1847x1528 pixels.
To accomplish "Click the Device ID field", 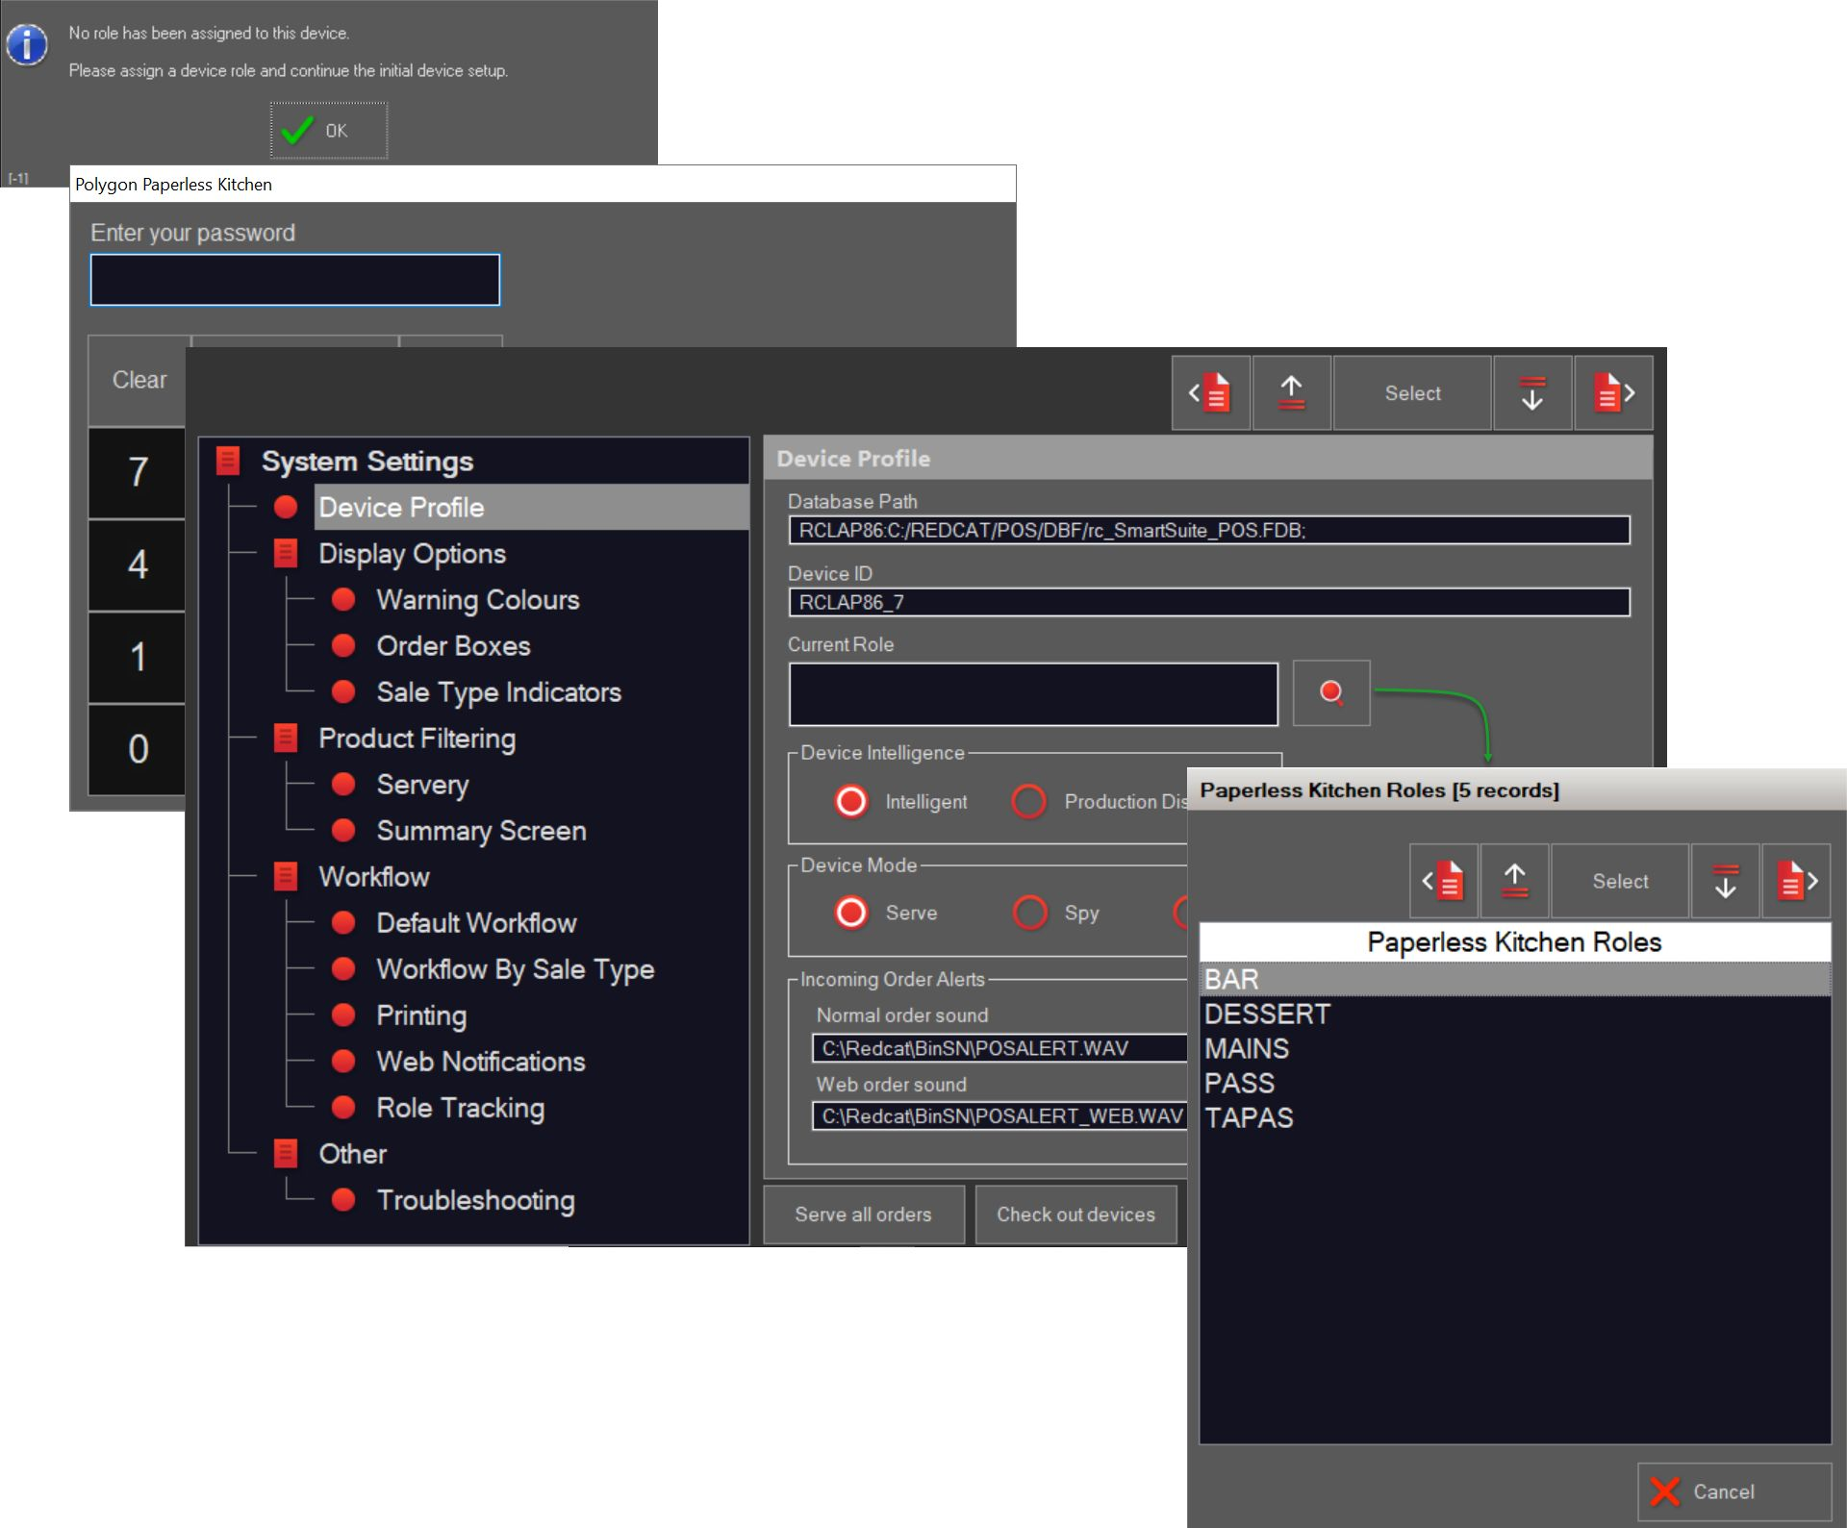I will tap(1209, 602).
